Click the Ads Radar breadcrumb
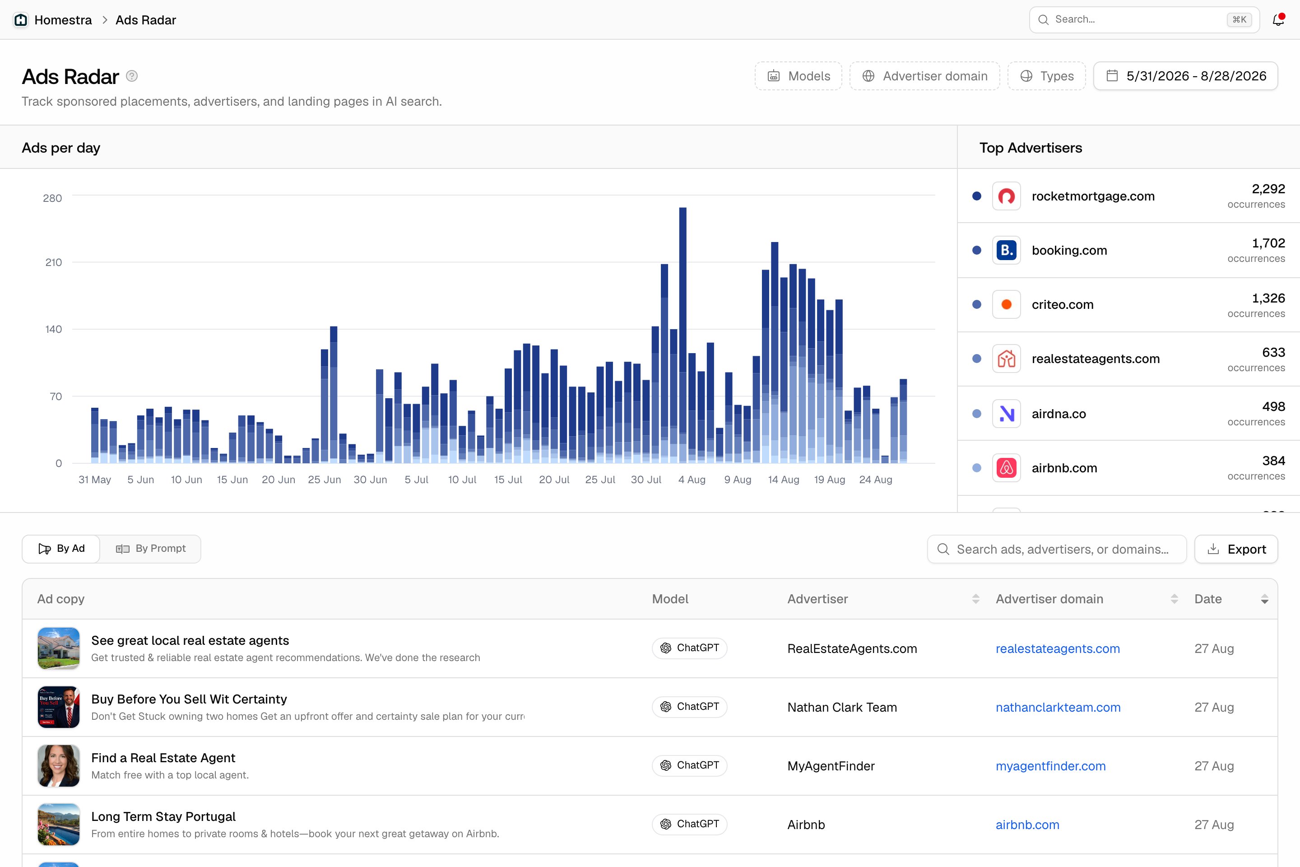The height and width of the screenshot is (867, 1300). (x=145, y=20)
